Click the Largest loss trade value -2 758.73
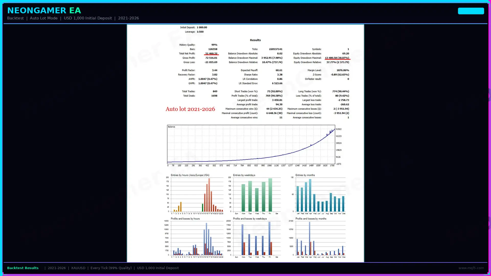Image resolution: width=491 pixels, height=276 pixels. pos(343,100)
